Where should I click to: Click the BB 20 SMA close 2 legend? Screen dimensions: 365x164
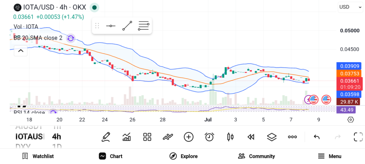click(x=38, y=38)
